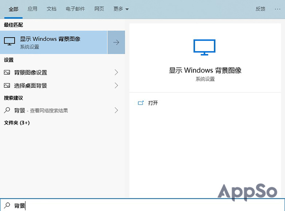Click the arrow beside best match result

(116, 42)
